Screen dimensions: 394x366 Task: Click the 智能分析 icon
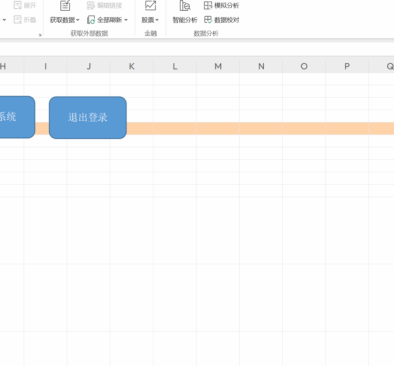pyautogui.click(x=185, y=6)
